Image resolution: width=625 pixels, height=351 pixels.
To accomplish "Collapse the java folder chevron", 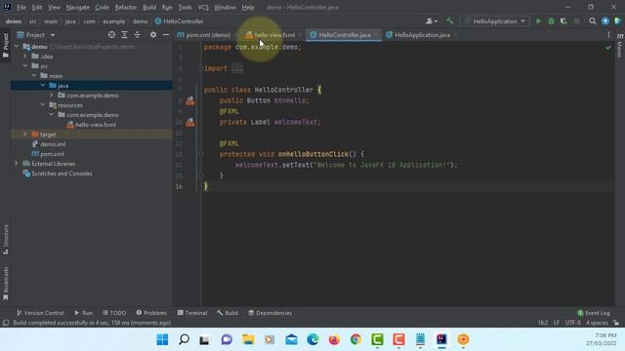I will tap(43, 85).
